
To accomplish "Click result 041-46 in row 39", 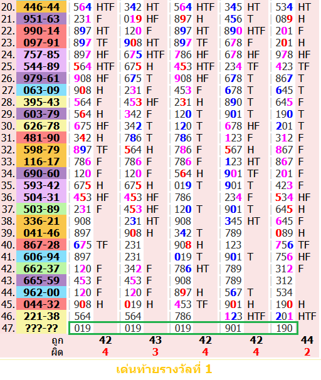I will click(41, 233).
